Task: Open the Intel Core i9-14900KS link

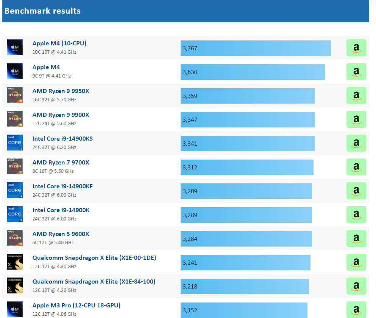Action: (62, 139)
